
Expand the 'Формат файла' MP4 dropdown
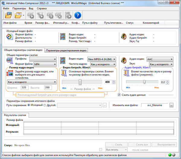point(45,64)
